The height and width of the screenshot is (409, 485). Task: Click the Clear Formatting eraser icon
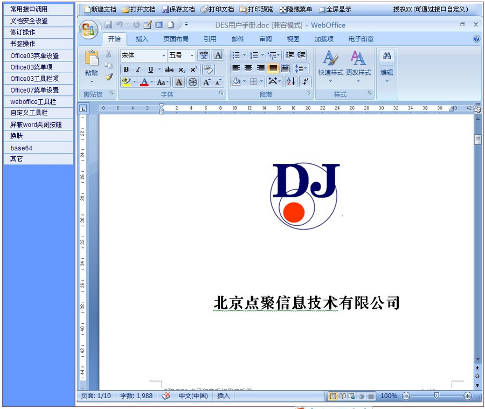[x=209, y=70]
